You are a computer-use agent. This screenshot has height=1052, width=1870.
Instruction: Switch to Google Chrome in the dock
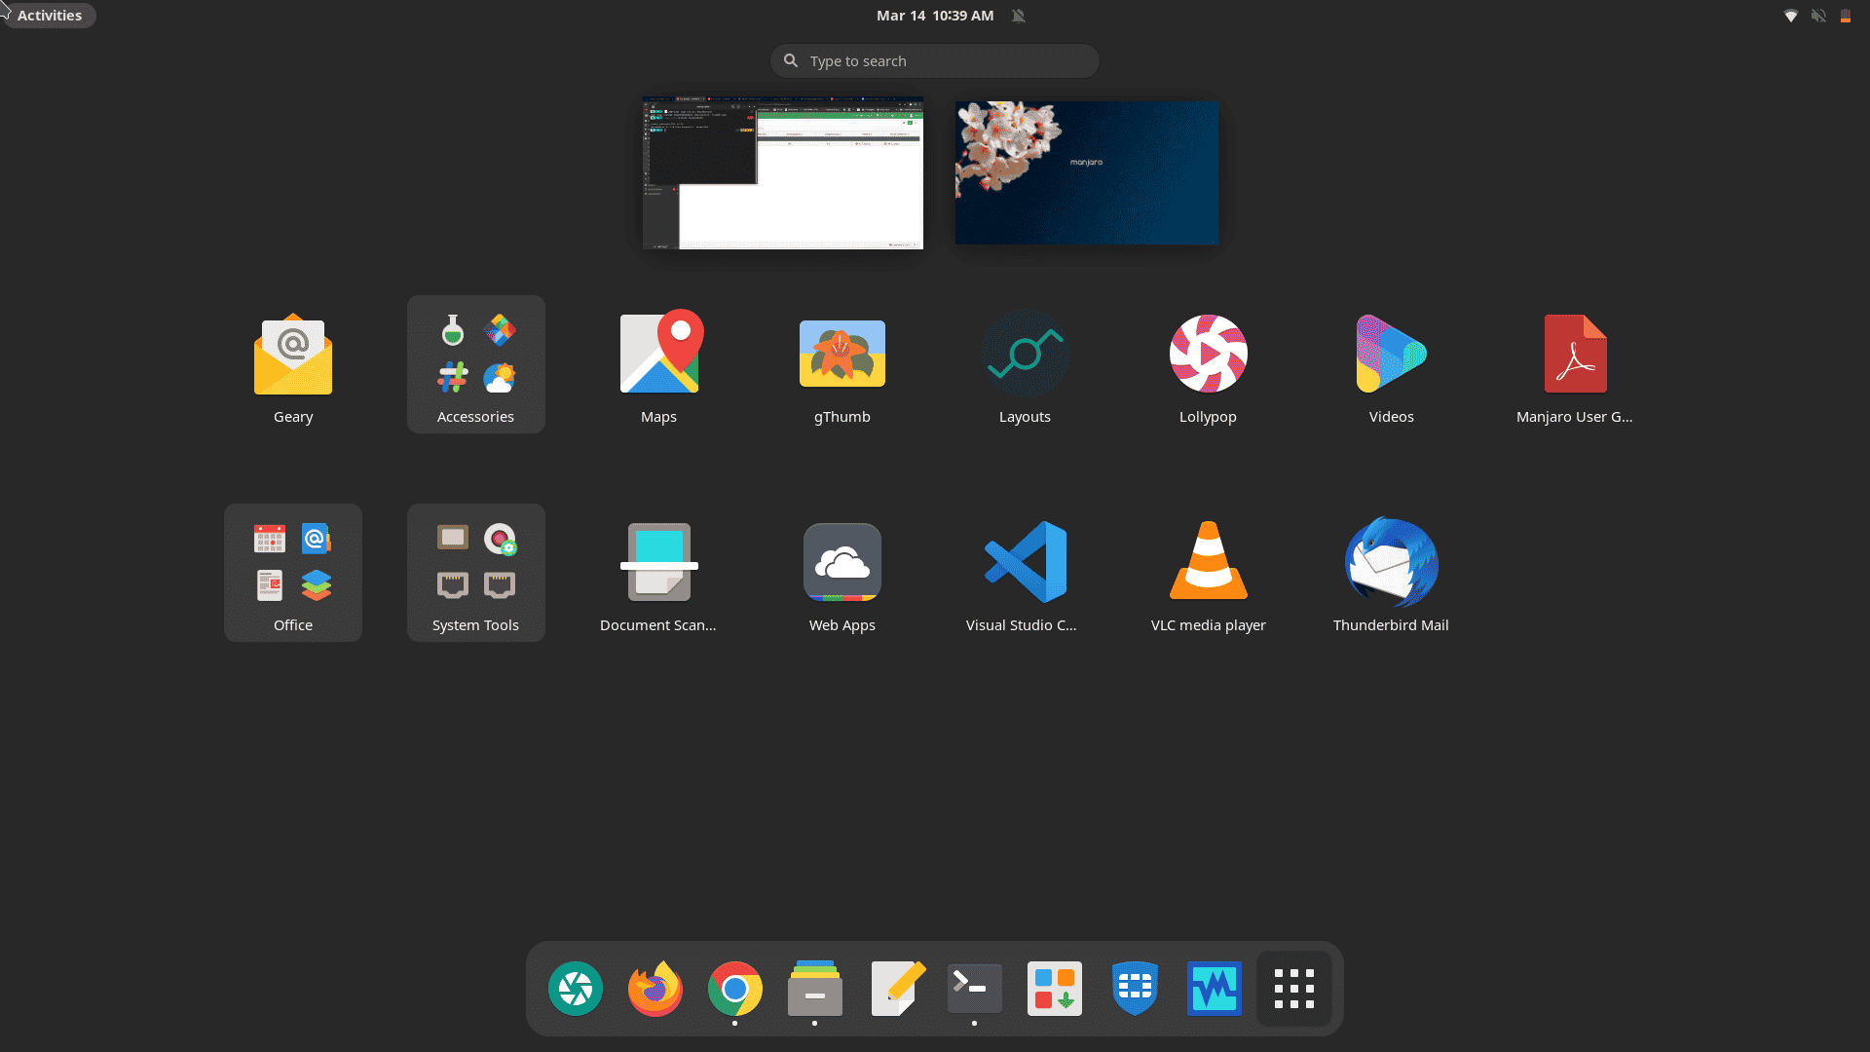pyautogui.click(x=734, y=989)
